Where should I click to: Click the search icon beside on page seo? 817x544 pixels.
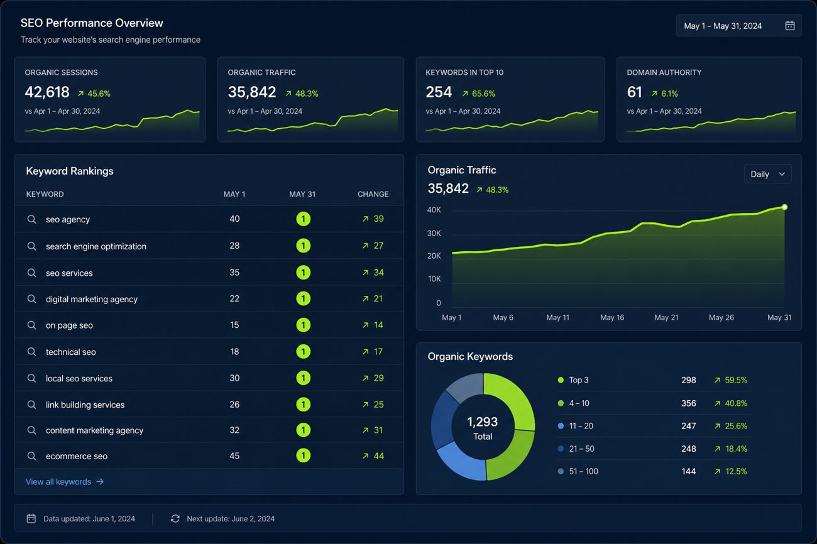(31, 325)
